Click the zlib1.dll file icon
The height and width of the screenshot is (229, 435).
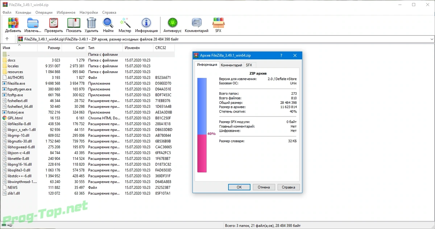(x=5, y=193)
